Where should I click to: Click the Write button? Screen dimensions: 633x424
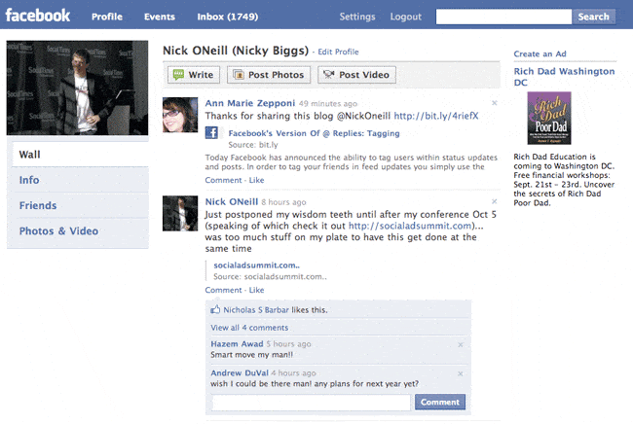click(x=194, y=75)
